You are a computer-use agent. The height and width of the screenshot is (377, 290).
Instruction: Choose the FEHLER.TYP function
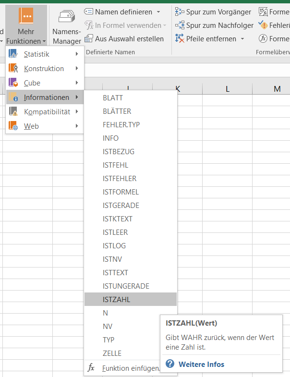point(121,124)
